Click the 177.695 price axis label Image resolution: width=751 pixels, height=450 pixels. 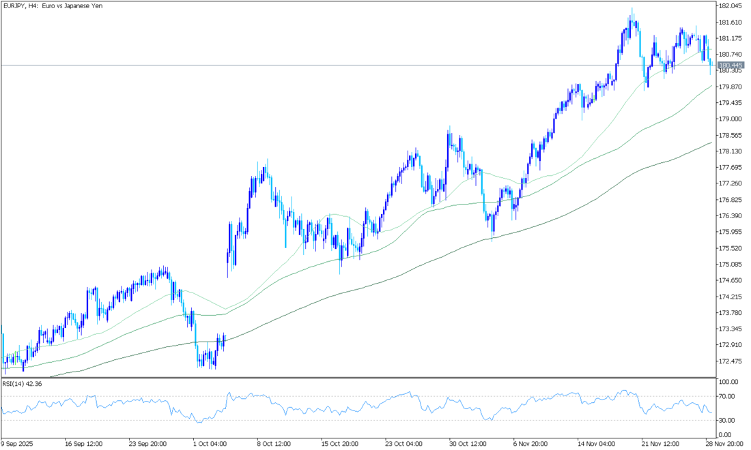[730, 168]
